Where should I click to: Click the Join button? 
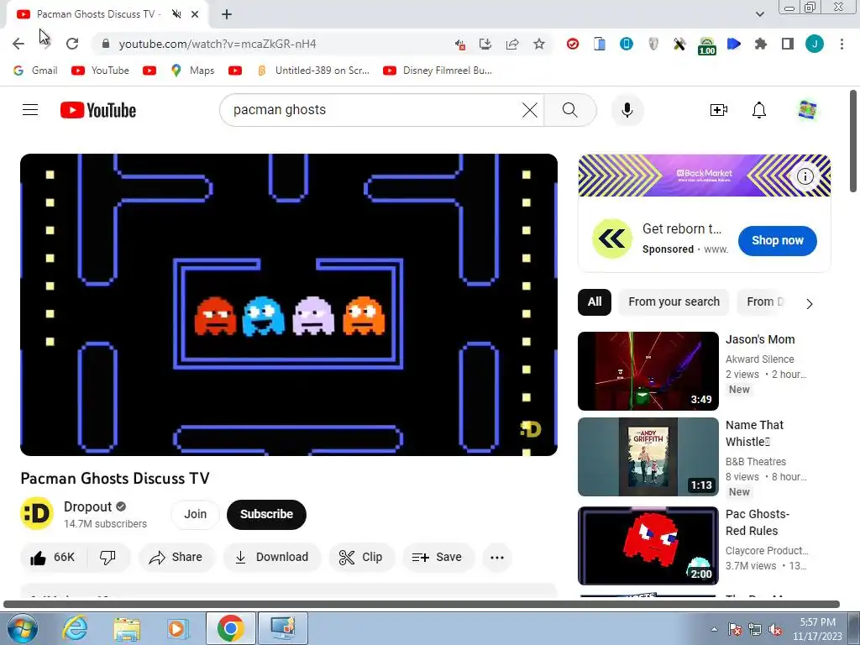[195, 515]
